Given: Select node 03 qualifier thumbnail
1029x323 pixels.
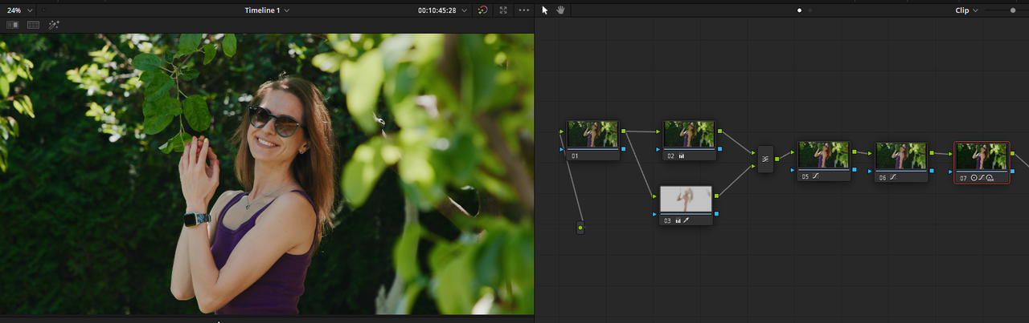Looking at the screenshot, I should [686, 199].
